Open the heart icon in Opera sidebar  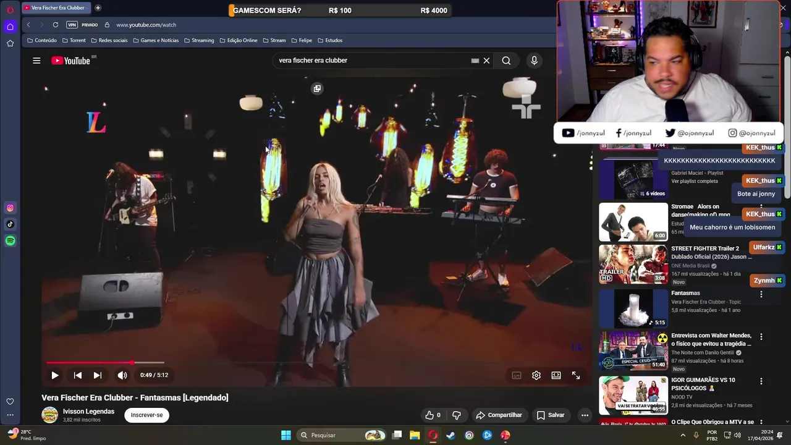tap(10, 402)
